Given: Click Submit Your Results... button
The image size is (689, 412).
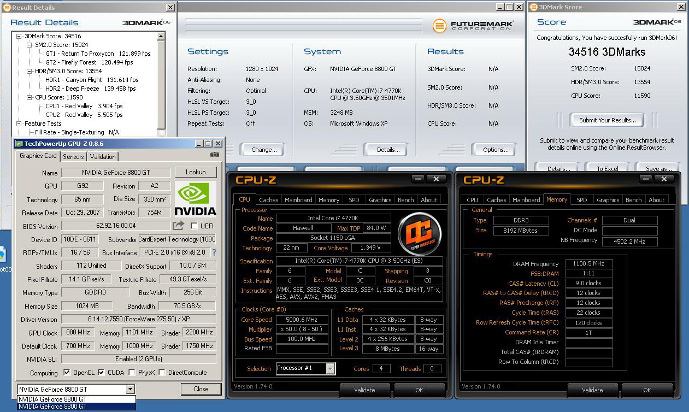Looking at the screenshot, I should point(607,120).
